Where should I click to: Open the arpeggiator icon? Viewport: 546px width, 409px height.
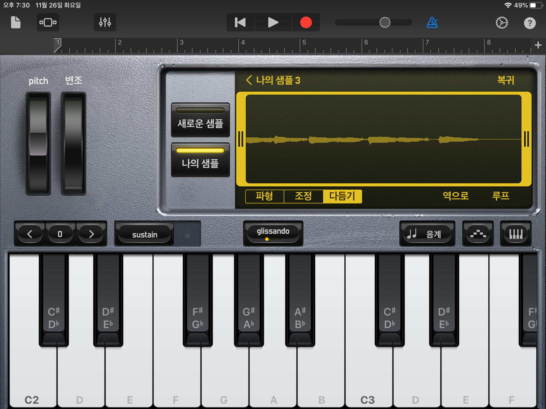pos(478,234)
